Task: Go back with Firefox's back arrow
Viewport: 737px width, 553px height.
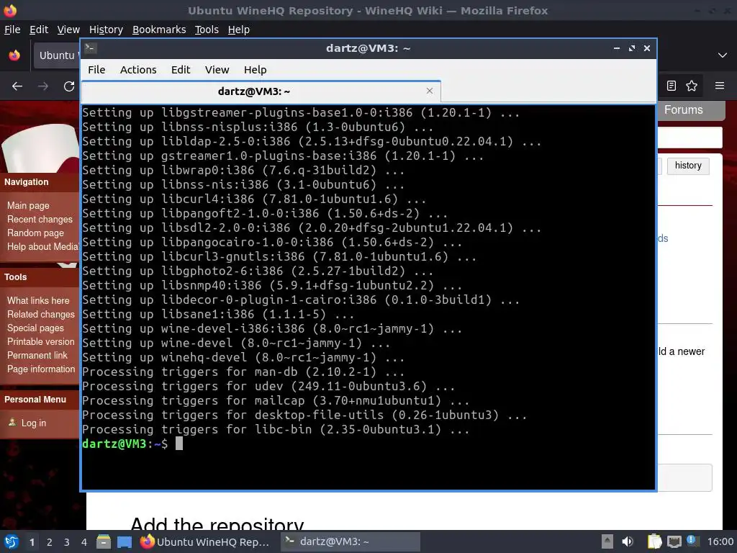Action: tap(17, 86)
